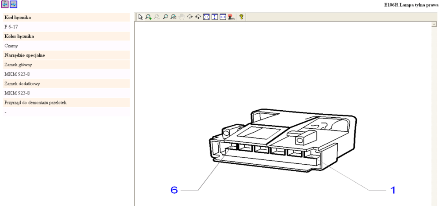Viewport: 441px width, 206px height.
Task: Click pin number 6 label on diagram
Action: pos(174,190)
